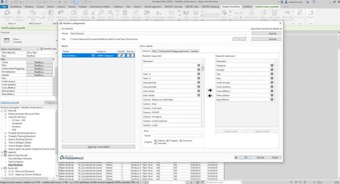Image resolution: width=340 pixels, height=184 pixels.
Task: Click the filter Nome input field
Action: tap(178, 135)
